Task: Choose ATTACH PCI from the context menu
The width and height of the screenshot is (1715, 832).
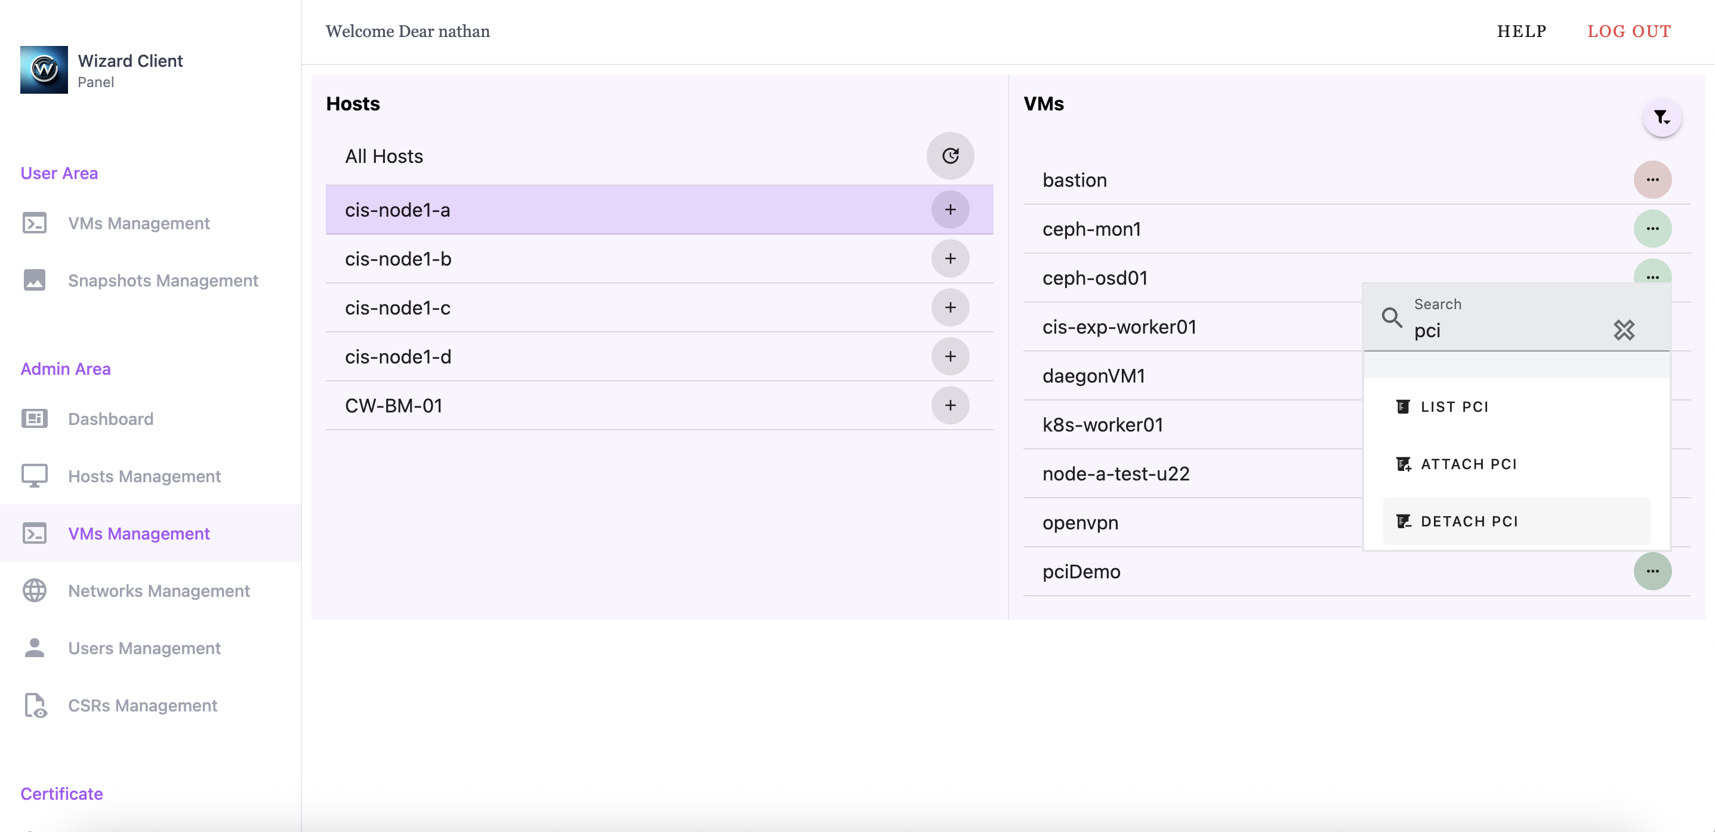Action: point(1469,464)
